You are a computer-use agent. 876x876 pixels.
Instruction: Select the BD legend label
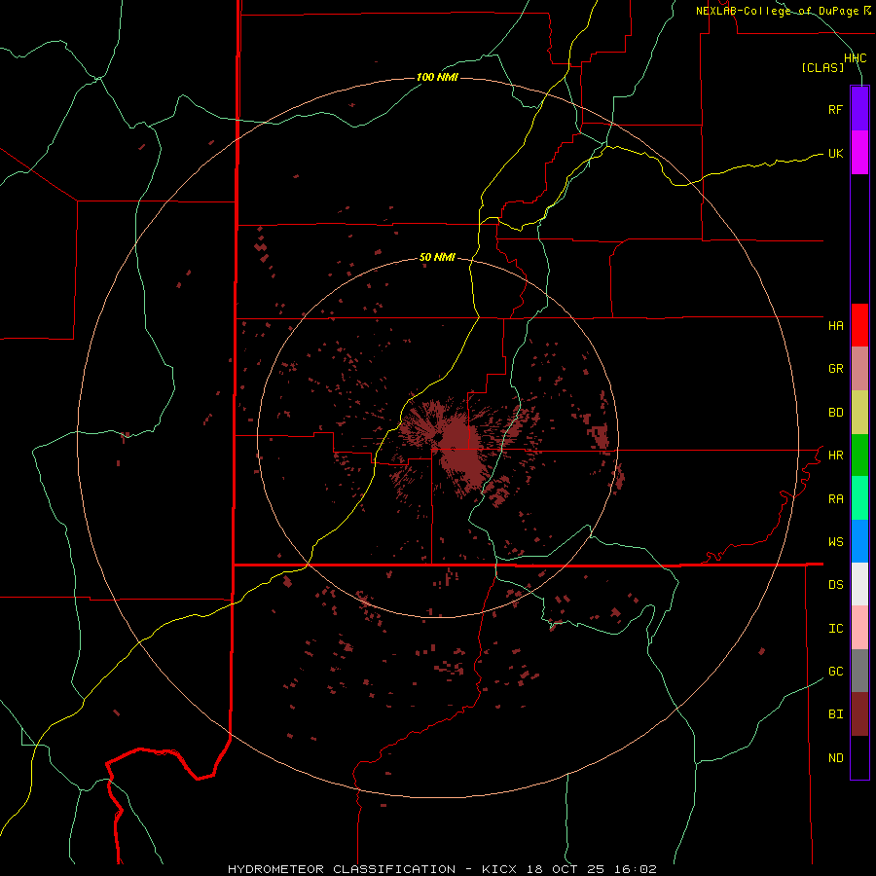point(835,413)
